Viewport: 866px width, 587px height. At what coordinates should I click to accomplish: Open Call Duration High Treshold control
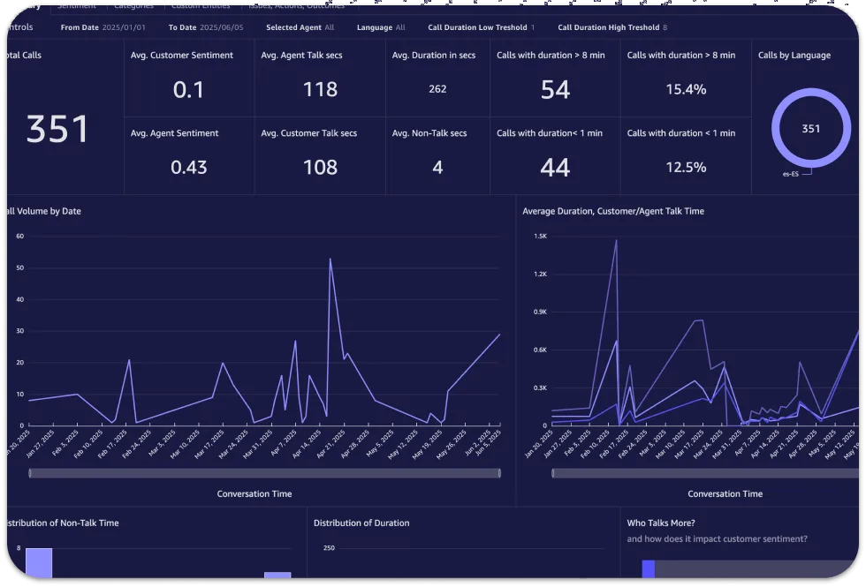click(x=612, y=27)
